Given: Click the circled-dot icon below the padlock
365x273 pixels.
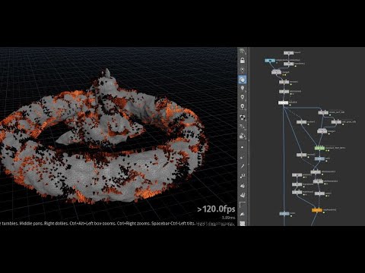Looking at the screenshot, I should [243, 70].
